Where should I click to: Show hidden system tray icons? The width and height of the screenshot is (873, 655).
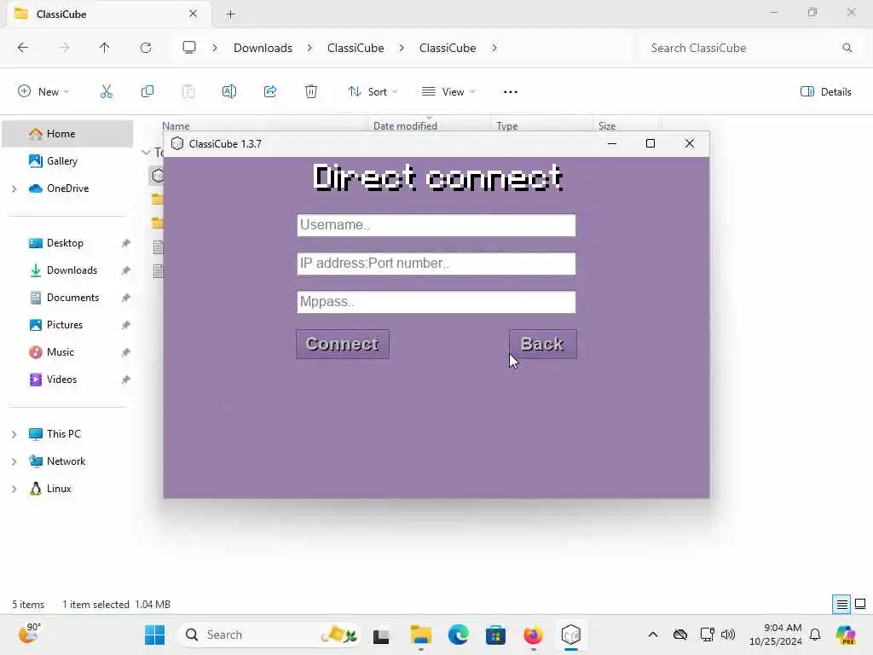[653, 635]
